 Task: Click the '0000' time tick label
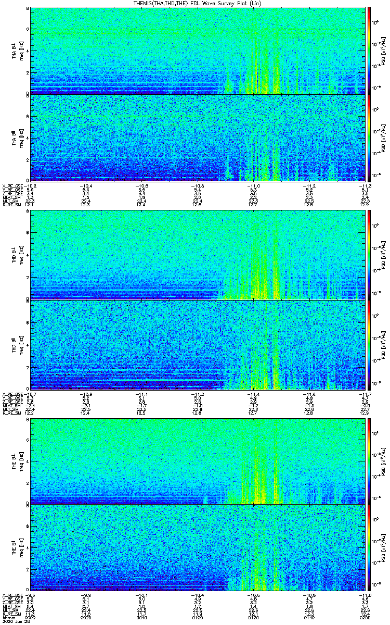[30, 617]
